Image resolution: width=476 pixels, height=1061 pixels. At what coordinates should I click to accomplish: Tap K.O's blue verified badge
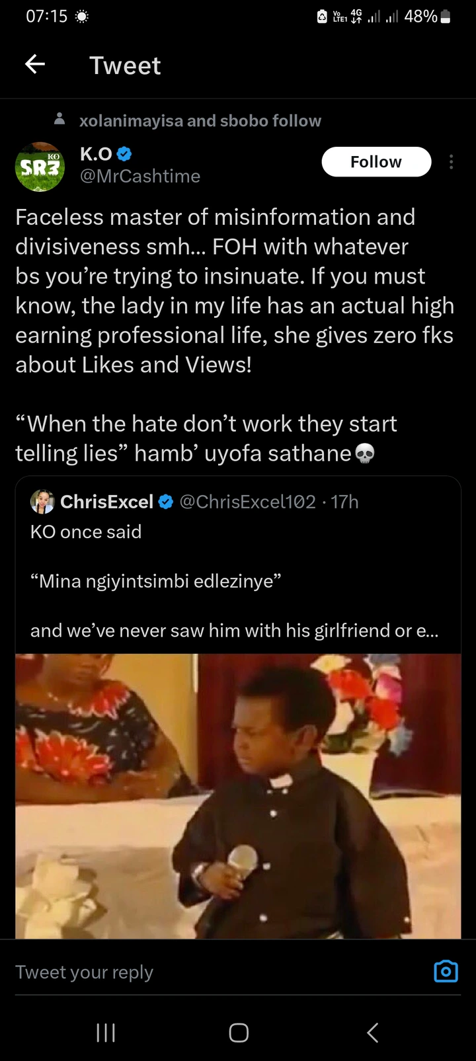coord(124,154)
